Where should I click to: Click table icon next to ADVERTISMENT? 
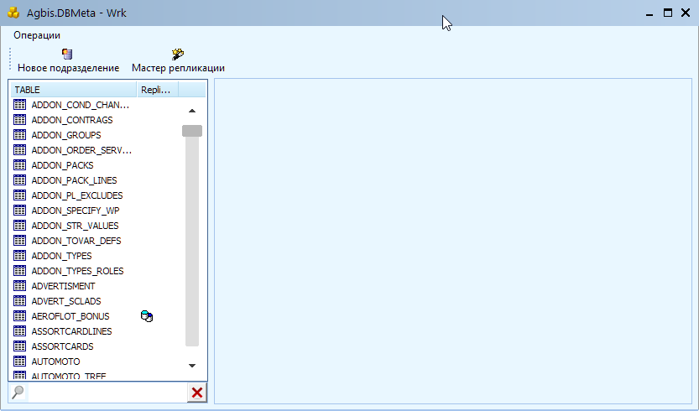pyautogui.click(x=19, y=286)
